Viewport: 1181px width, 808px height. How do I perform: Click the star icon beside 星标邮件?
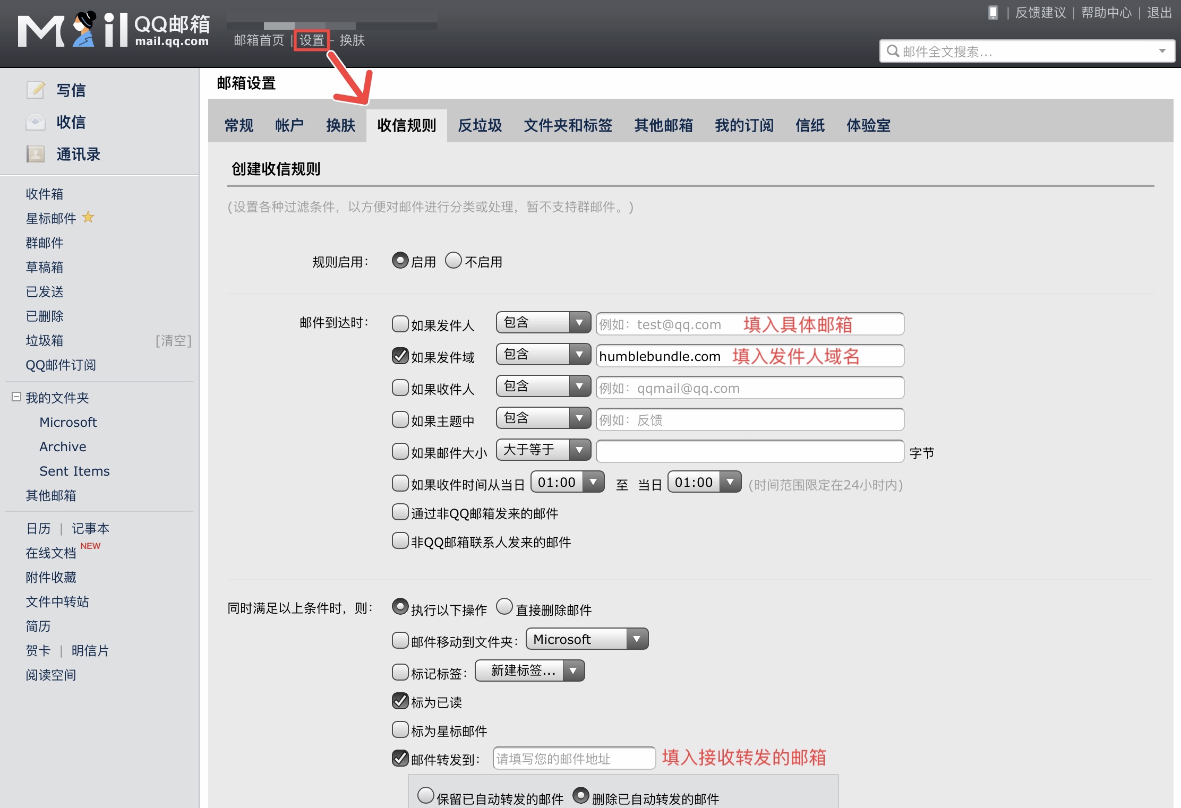pyautogui.click(x=88, y=217)
